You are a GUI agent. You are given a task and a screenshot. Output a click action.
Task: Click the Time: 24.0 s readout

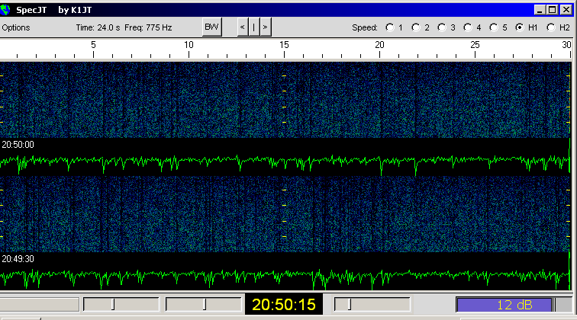click(x=98, y=27)
